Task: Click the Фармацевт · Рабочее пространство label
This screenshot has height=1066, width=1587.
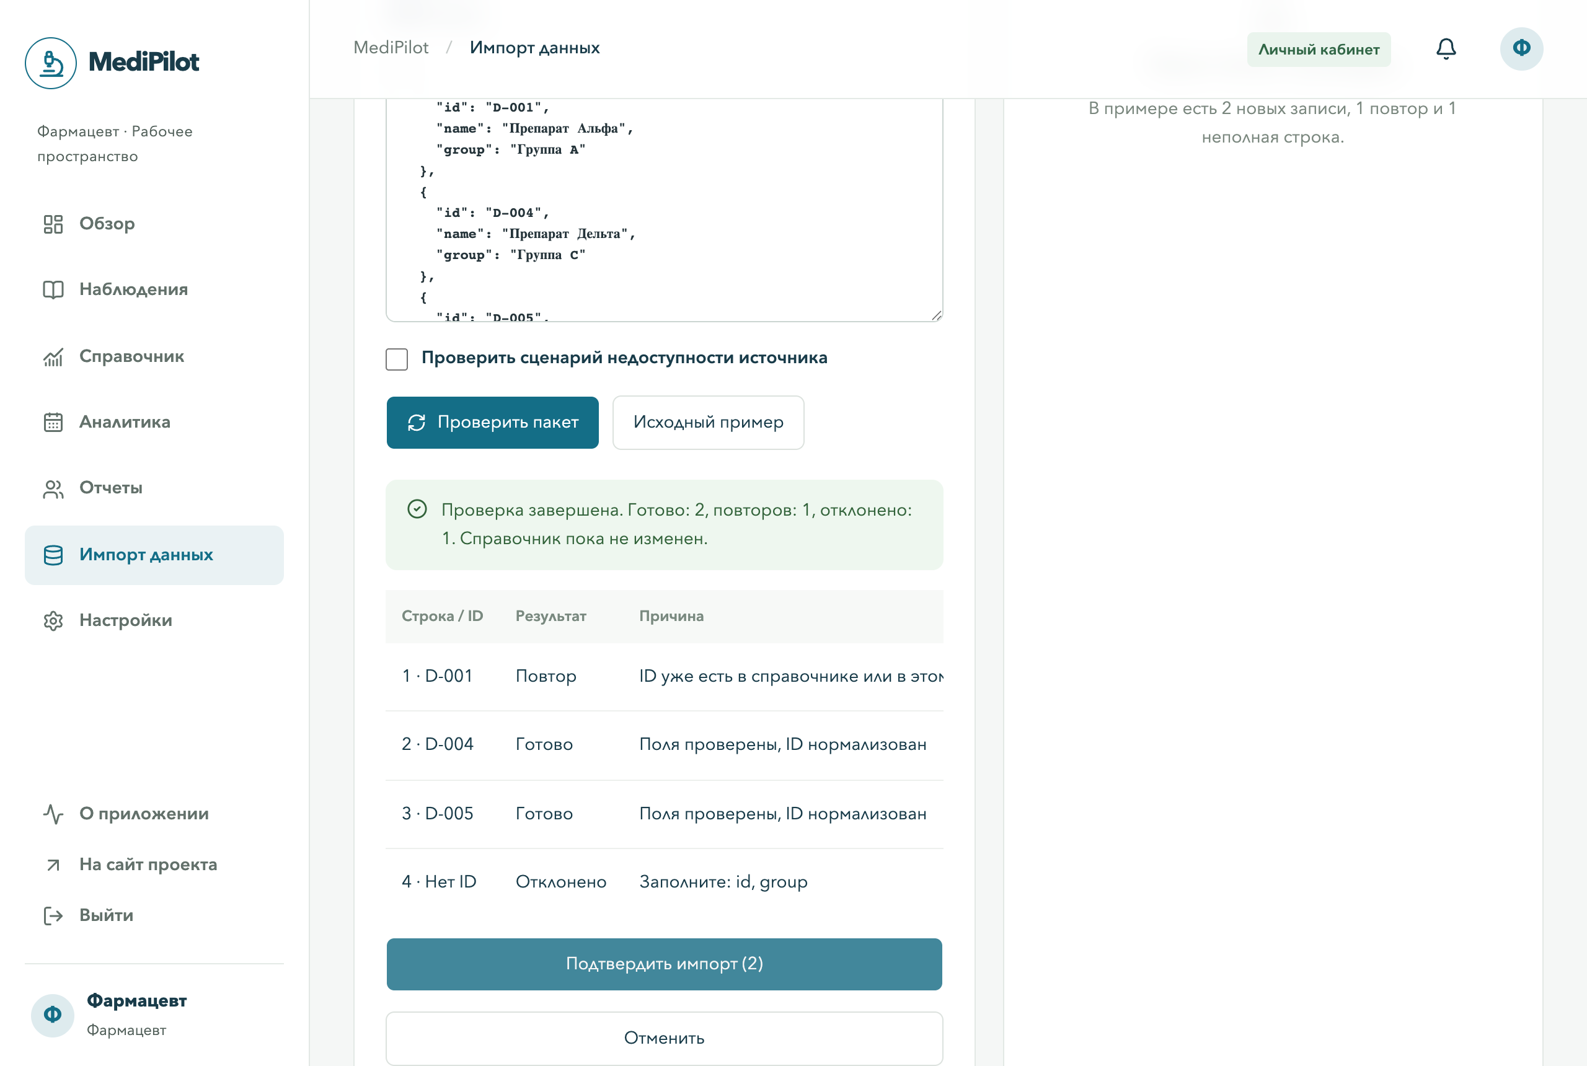Action: click(115, 143)
